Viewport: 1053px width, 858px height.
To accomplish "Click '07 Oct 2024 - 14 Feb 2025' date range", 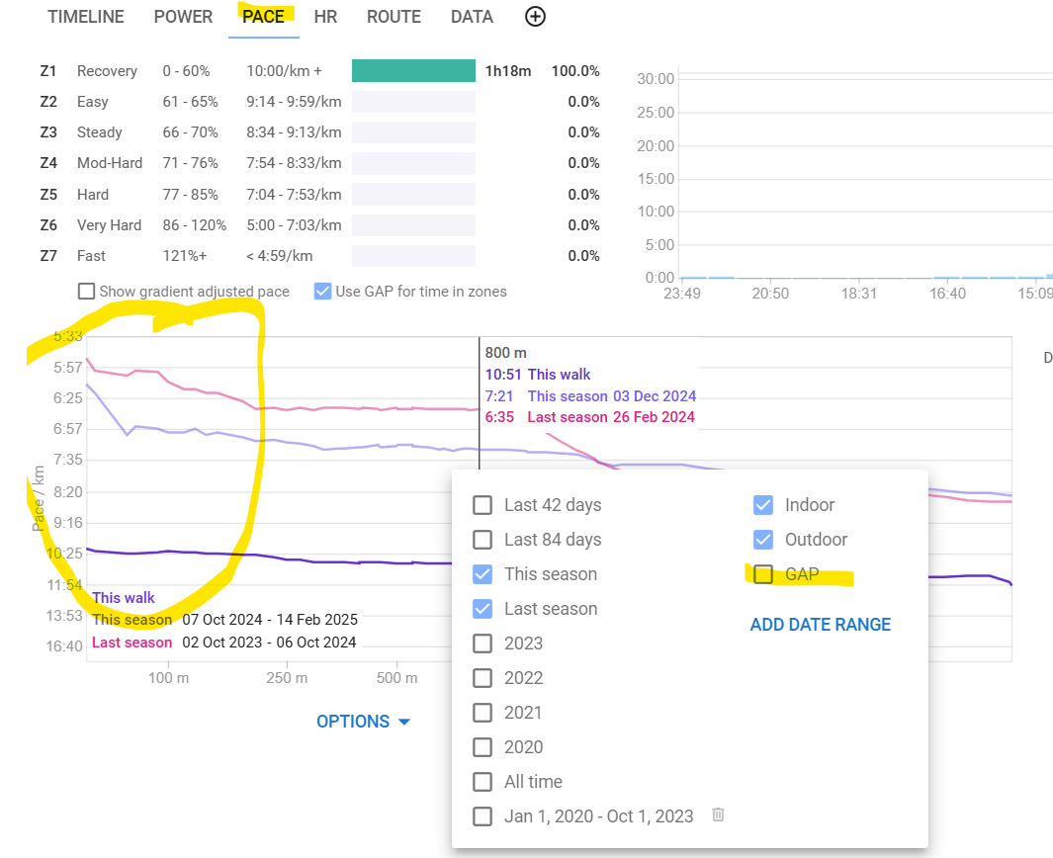I will pos(270,620).
